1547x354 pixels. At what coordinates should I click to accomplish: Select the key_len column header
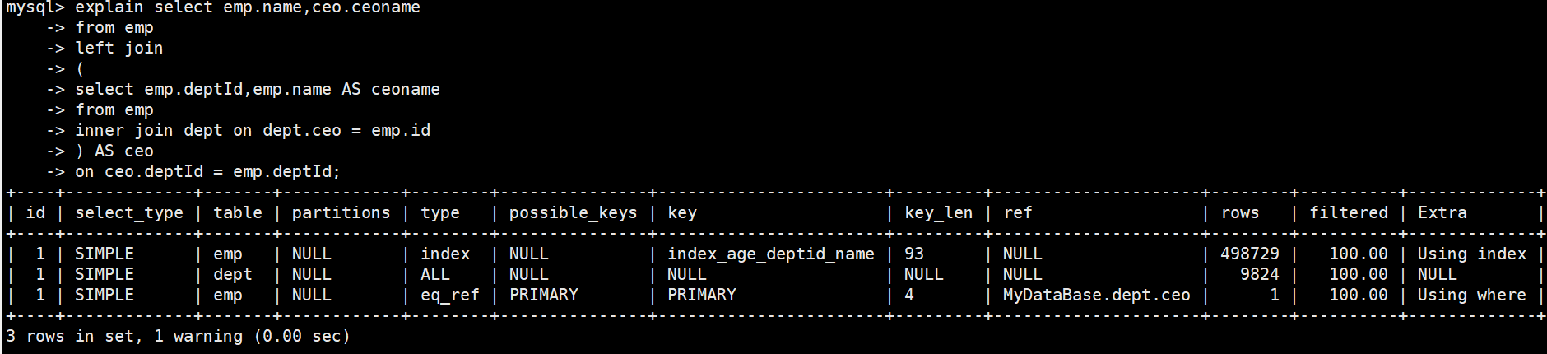[938, 212]
